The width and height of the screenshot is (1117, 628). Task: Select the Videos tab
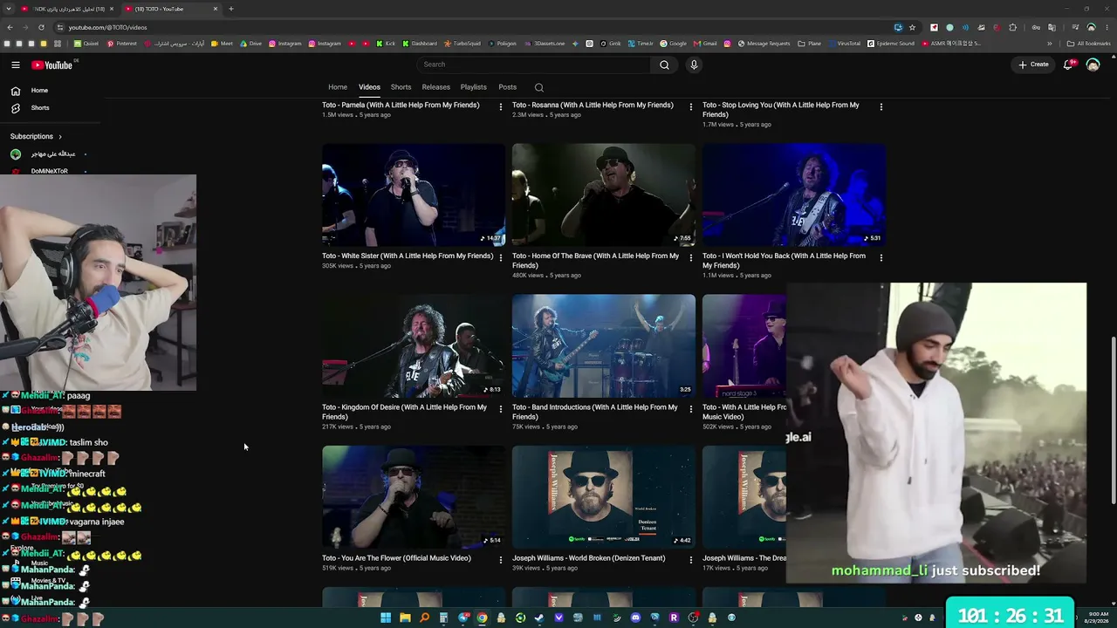(369, 87)
